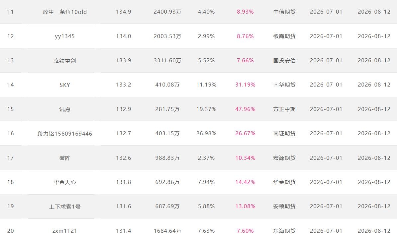Click the 方正中期 company cell
The width and height of the screenshot is (397, 241).
point(284,109)
